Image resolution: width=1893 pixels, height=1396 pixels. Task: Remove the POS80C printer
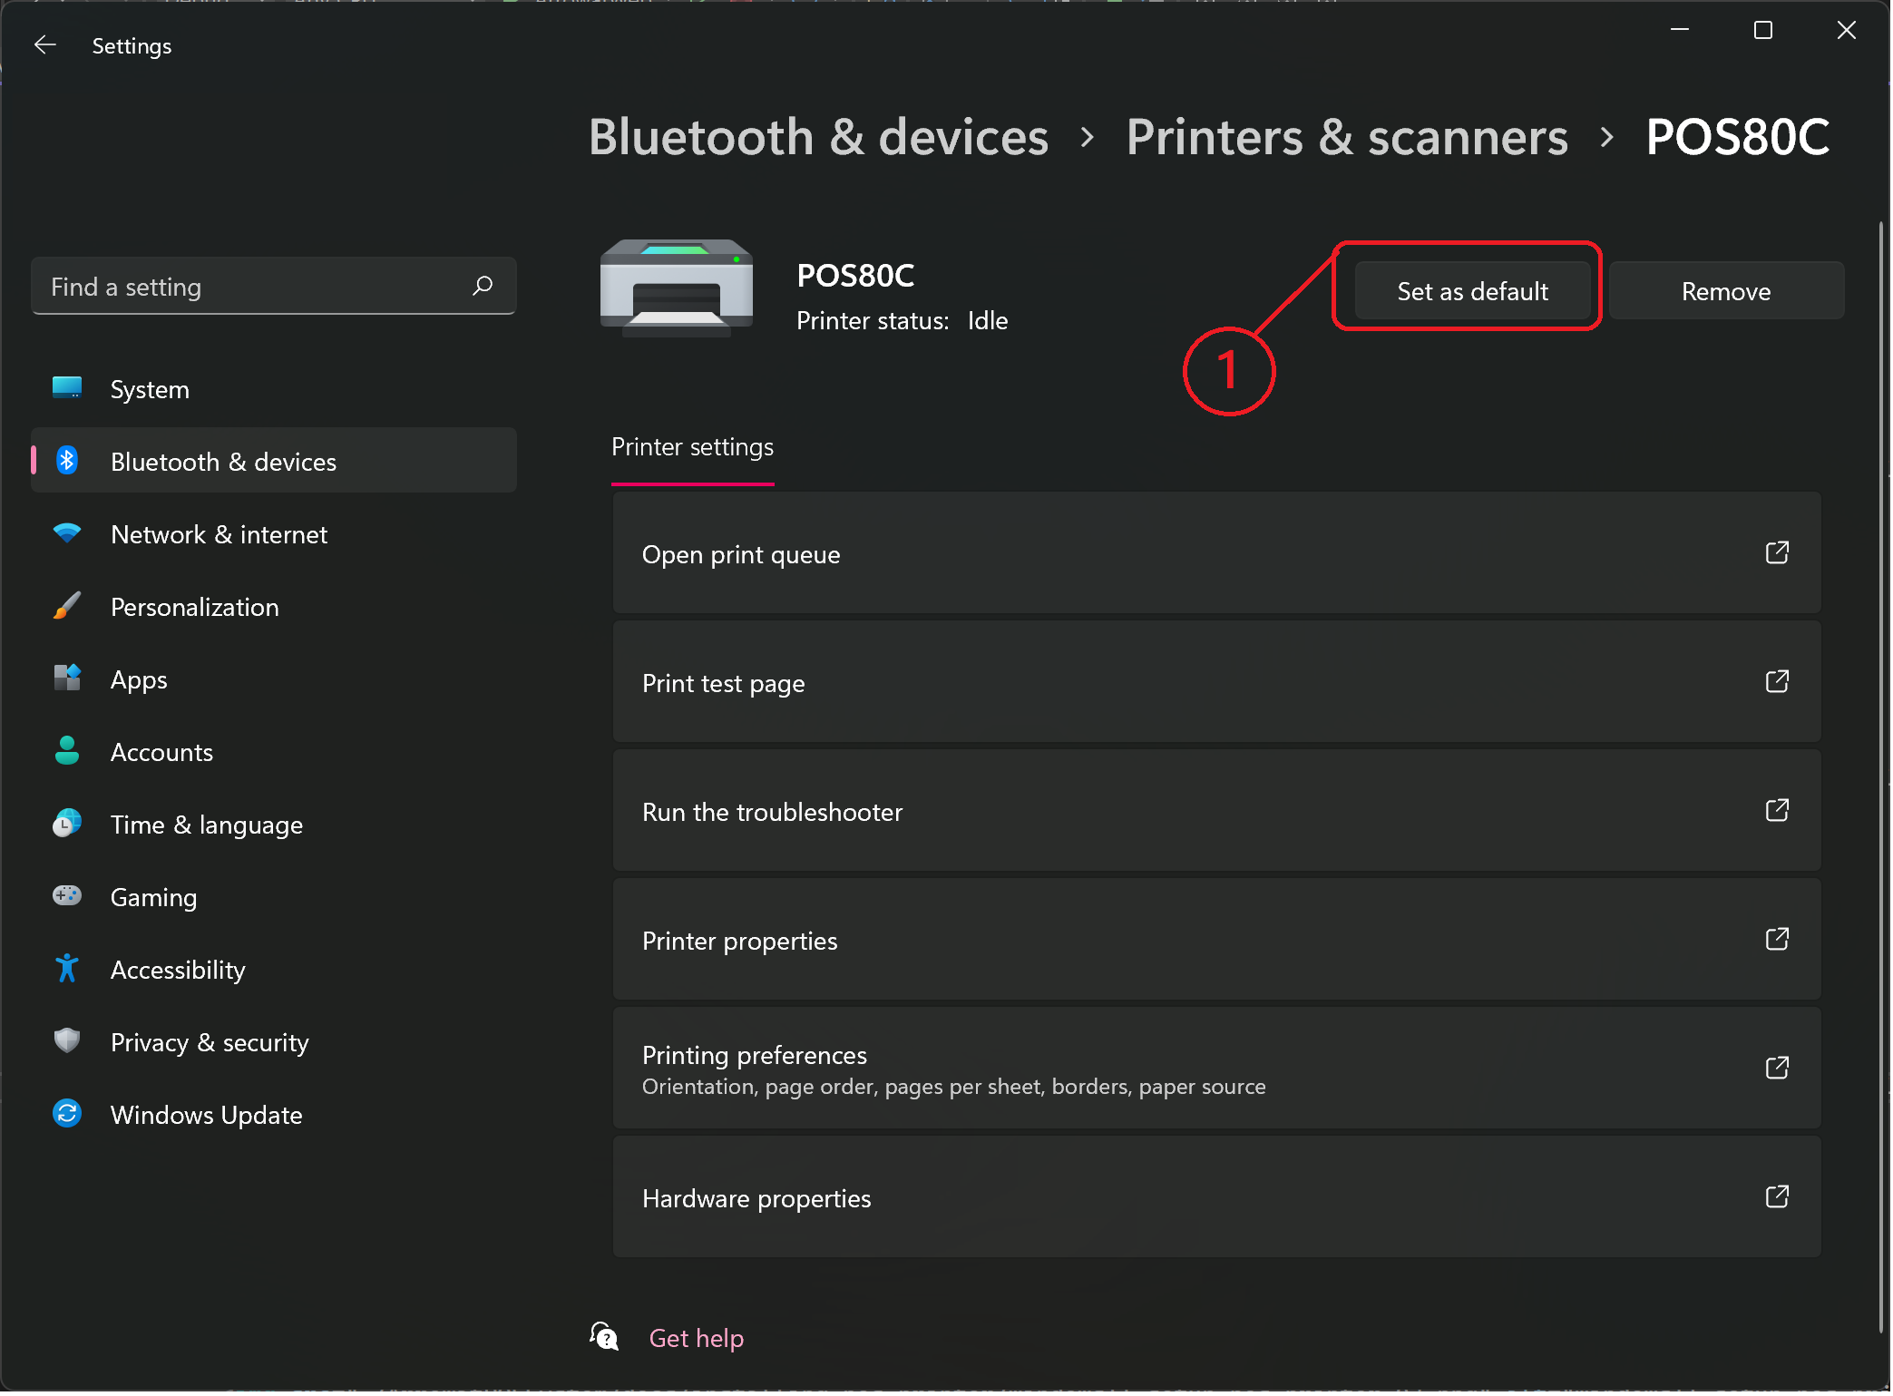tap(1728, 291)
